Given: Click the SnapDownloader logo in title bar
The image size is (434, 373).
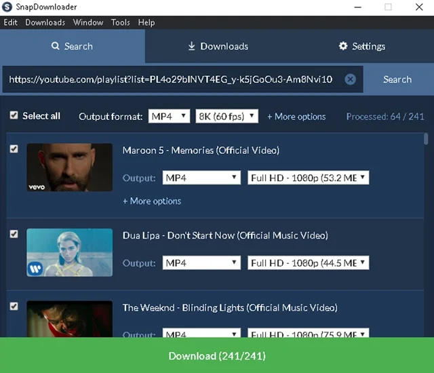Looking at the screenshot, I should click(x=7, y=7).
